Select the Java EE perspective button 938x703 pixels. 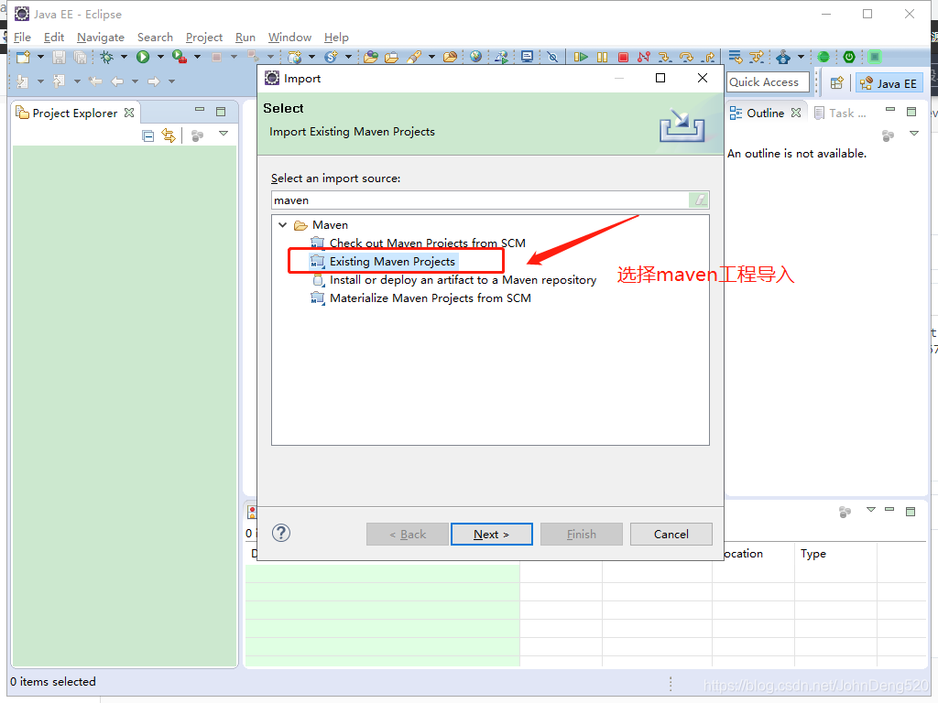pos(889,83)
